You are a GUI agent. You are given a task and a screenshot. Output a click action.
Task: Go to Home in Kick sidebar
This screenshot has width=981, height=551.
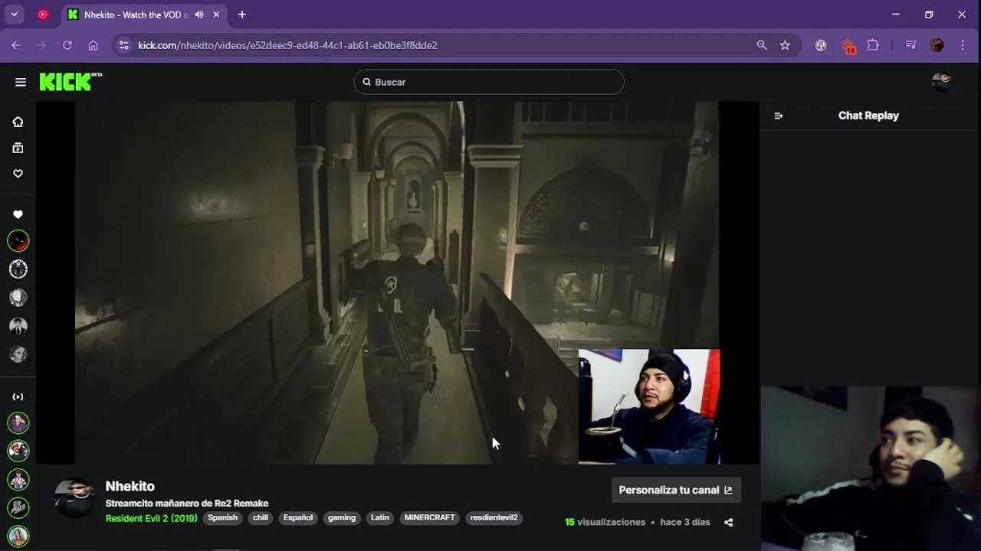click(x=18, y=122)
